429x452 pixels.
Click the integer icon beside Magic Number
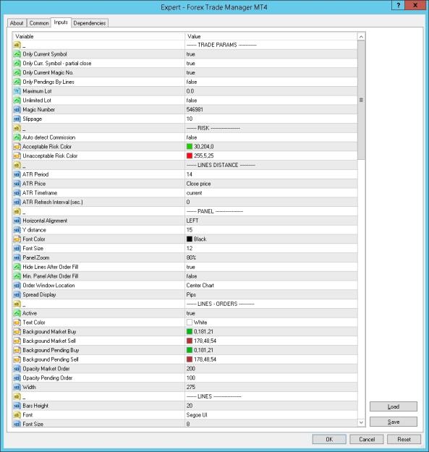tap(17, 109)
